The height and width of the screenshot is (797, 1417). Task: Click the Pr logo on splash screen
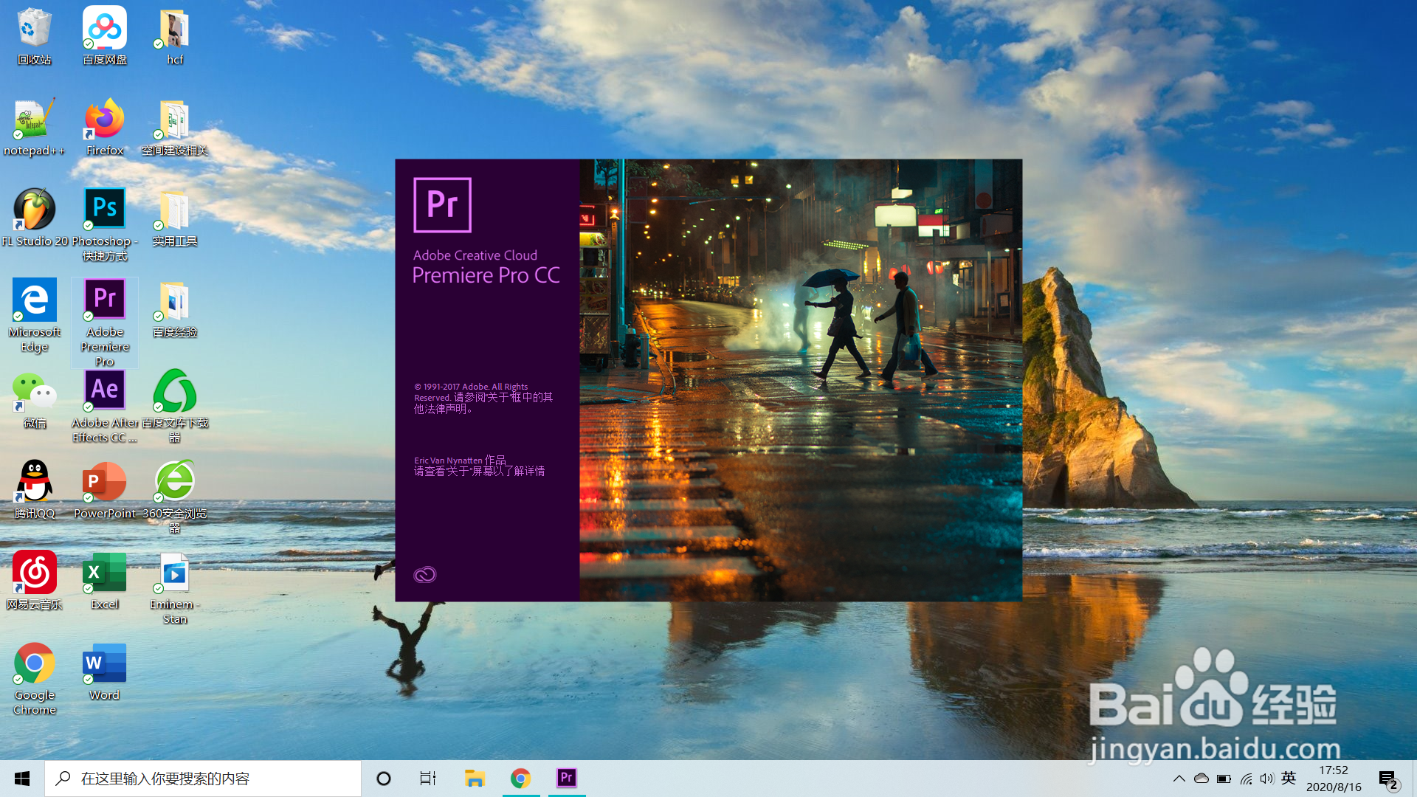[442, 204]
